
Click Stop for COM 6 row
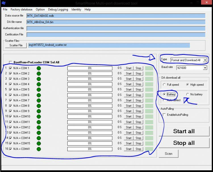click(138, 95)
